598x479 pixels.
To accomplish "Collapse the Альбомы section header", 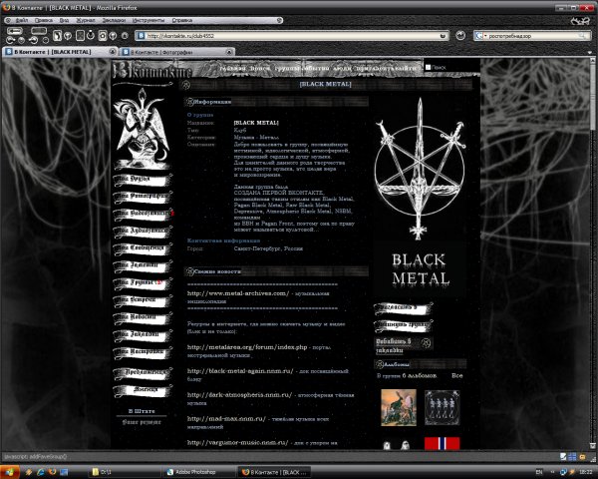I will point(421,364).
